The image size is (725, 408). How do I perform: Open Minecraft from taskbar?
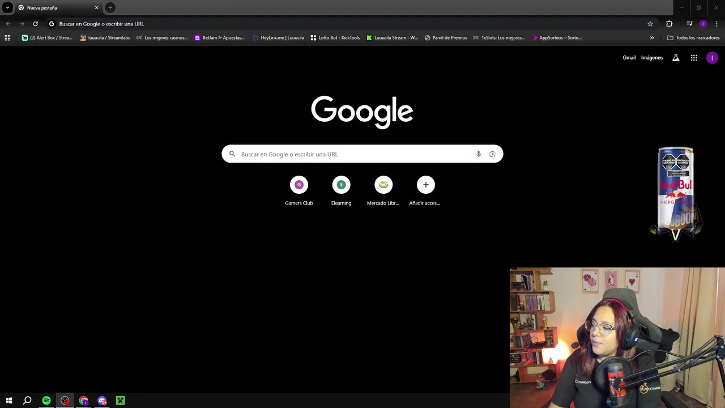click(x=120, y=401)
